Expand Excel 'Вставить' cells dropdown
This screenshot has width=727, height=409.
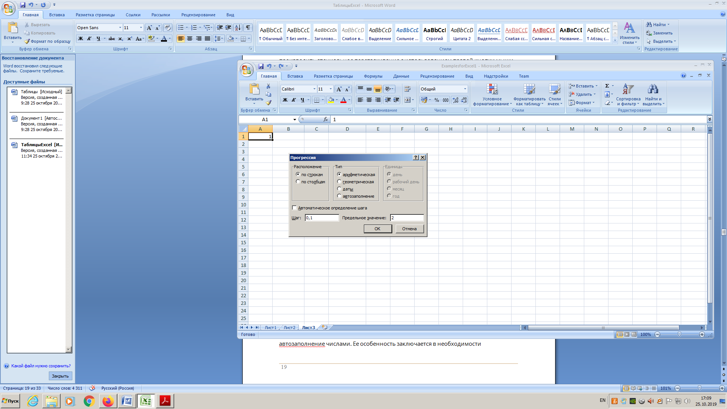[x=597, y=86]
